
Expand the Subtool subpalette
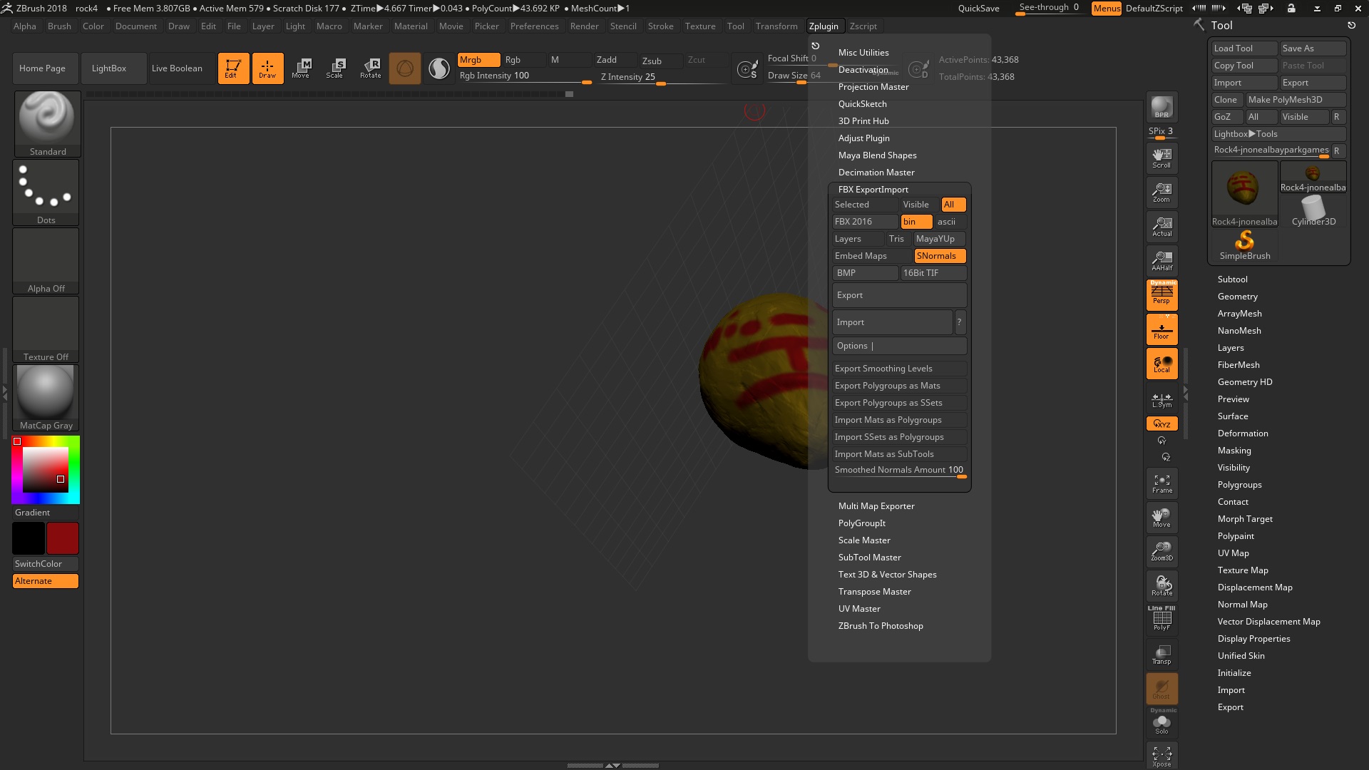coord(1232,279)
